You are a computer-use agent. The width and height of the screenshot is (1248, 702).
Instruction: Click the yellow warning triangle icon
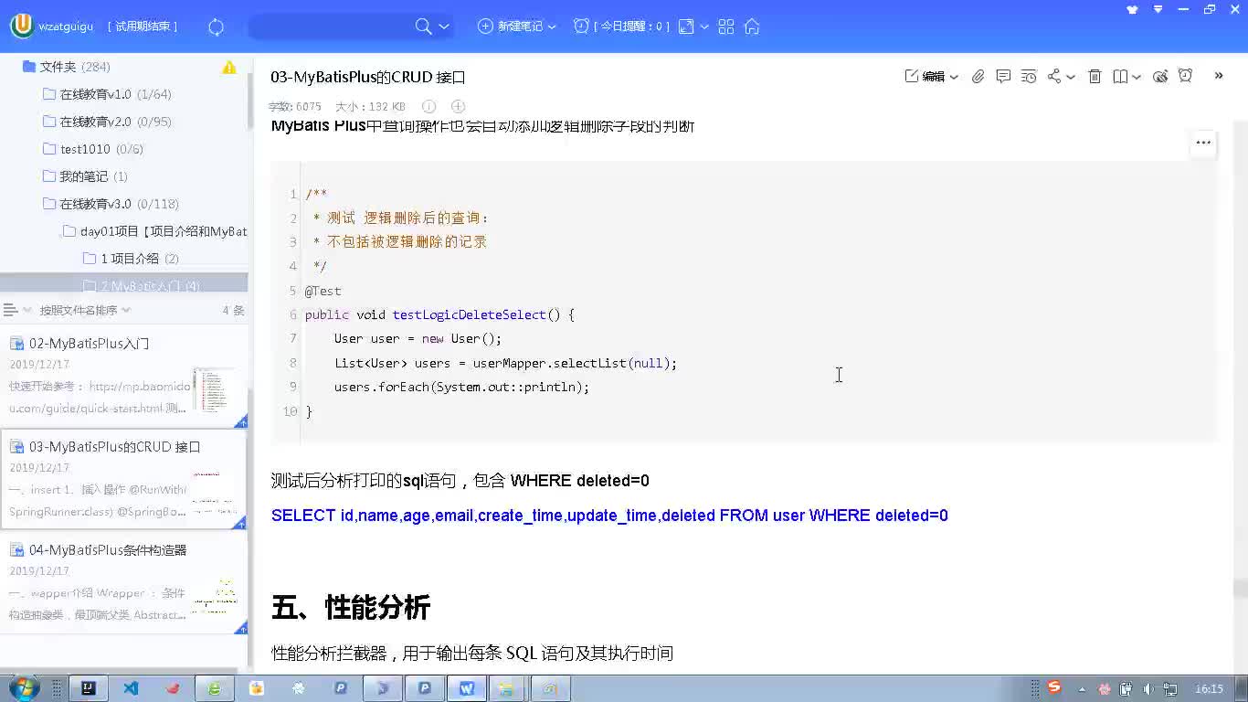(229, 67)
